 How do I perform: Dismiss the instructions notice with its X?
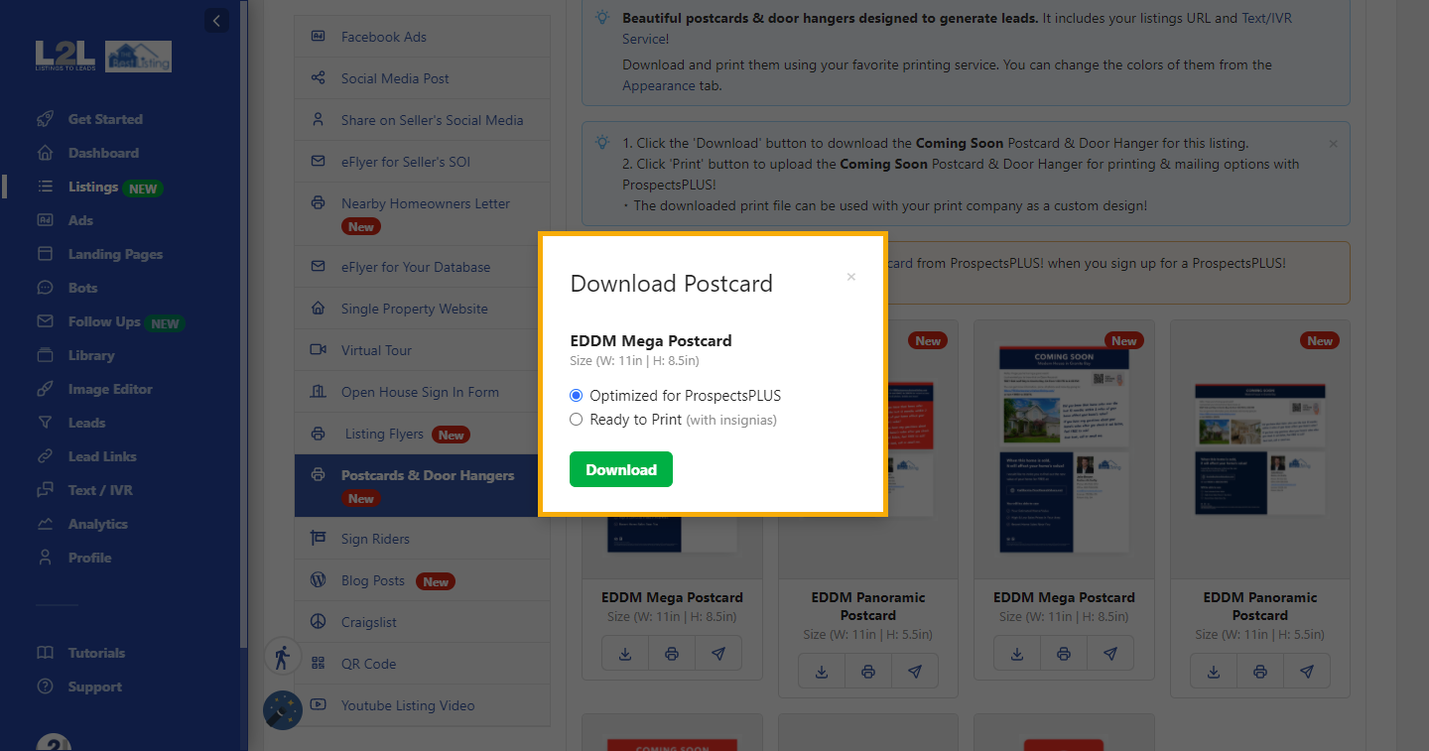(x=1333, y=143)
